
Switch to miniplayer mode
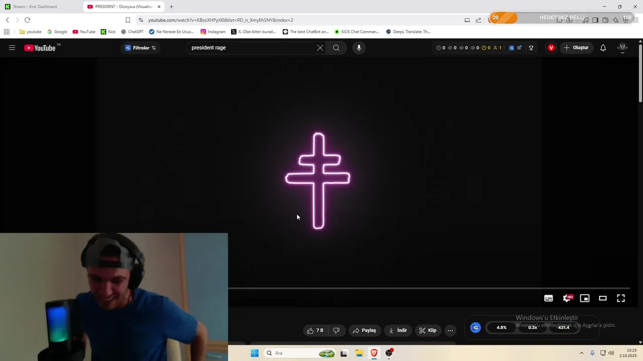click(585, 298)
